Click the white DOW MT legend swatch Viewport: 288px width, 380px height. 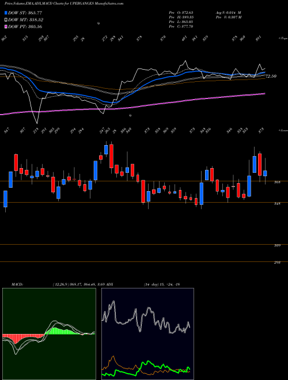(x=6, y=20)
